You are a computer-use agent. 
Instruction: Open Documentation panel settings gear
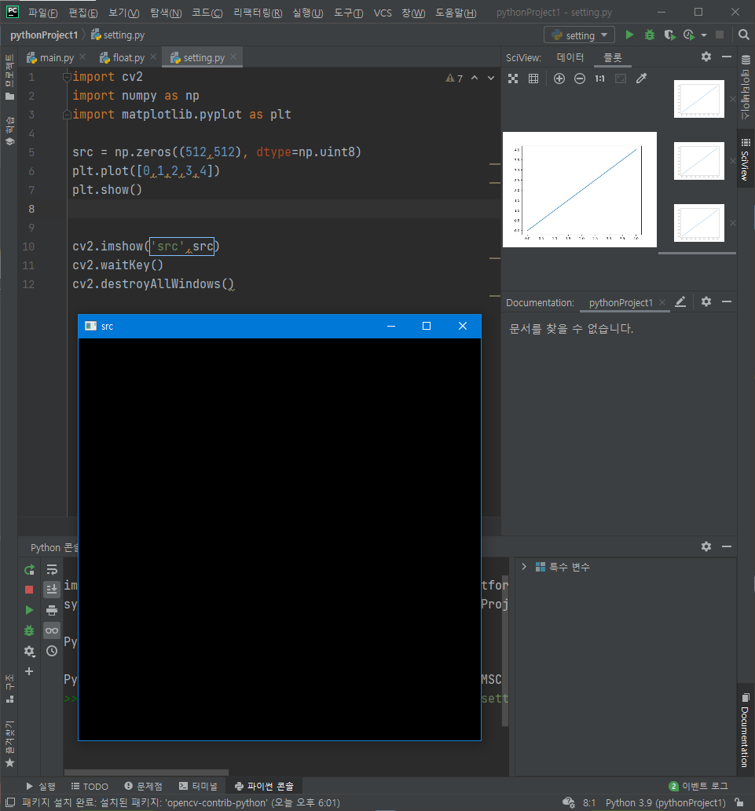706,301
